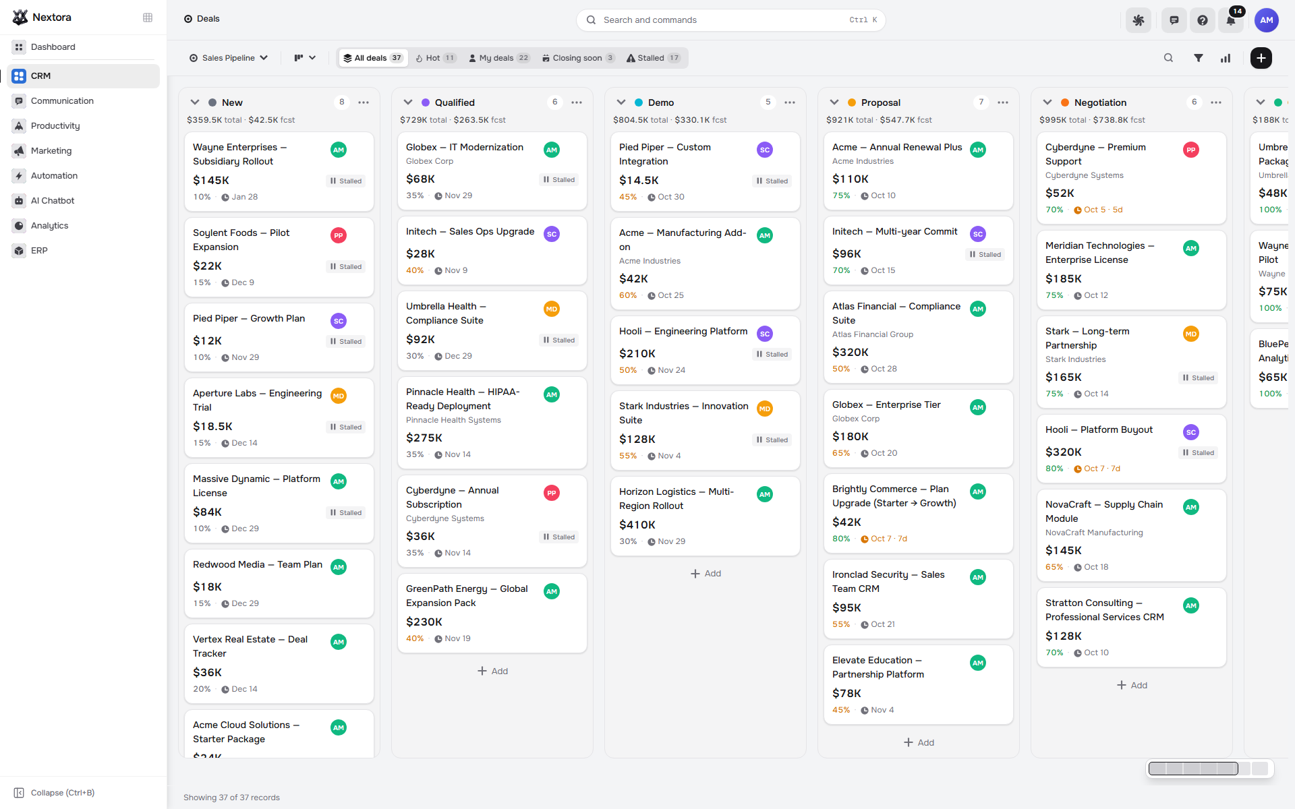Switch to the My deals tab
The width and height of the screenshot is (1295, 809).
click(x=500, y=58)
